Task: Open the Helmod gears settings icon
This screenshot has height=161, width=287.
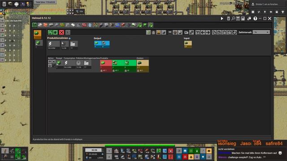Action: tap(249, 18)
